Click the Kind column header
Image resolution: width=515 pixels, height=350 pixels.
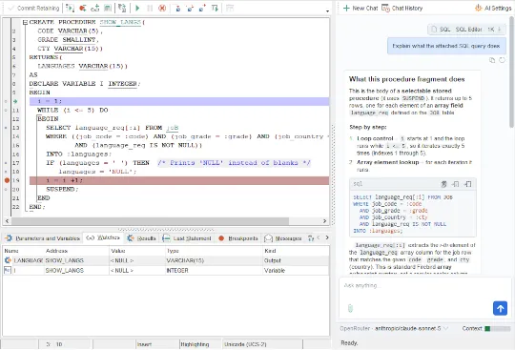pos(296,251)
